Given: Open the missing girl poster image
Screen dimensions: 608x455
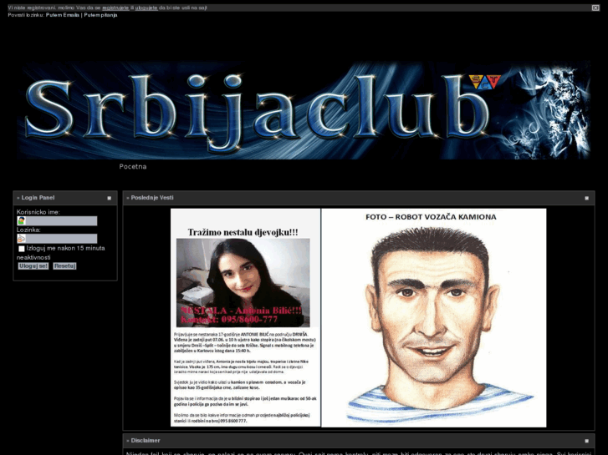Looking at the screenshot, I should (245, 317).
